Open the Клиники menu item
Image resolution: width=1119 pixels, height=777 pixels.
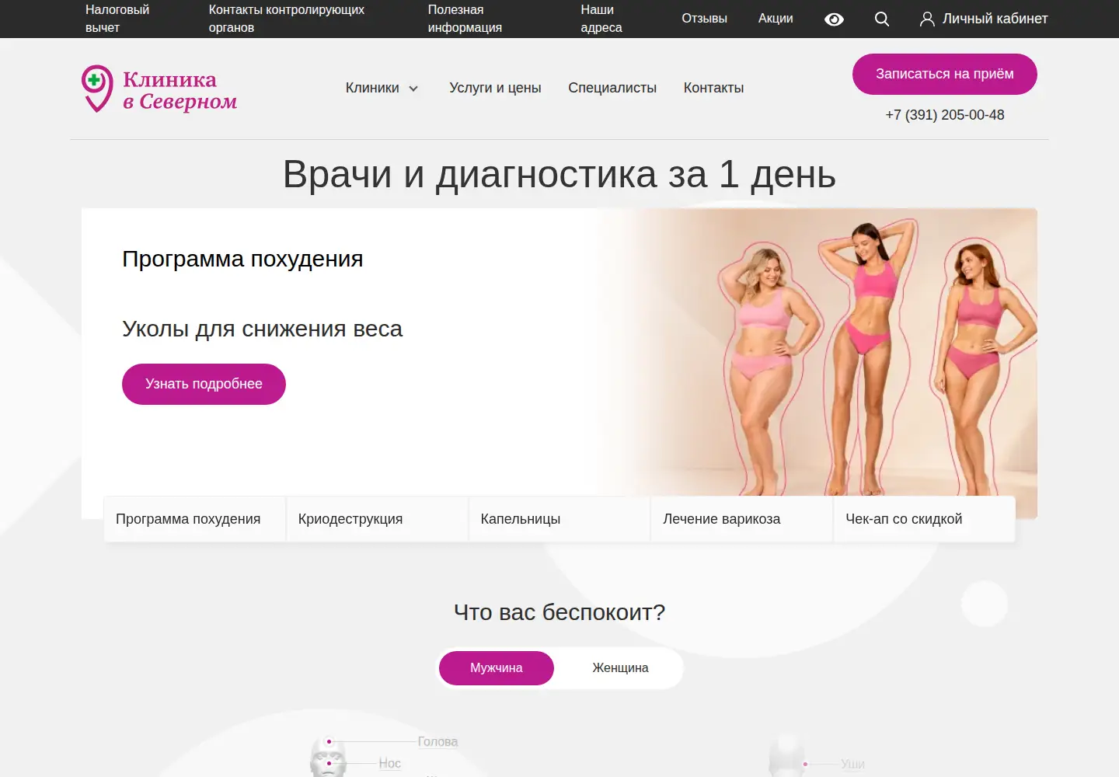(372, 88)
